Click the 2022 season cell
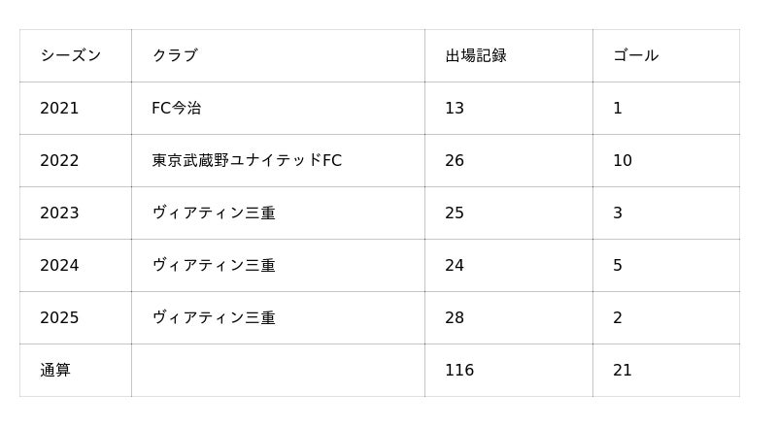The width and height of the screenshot is (777, 426). tap(59, 160)
